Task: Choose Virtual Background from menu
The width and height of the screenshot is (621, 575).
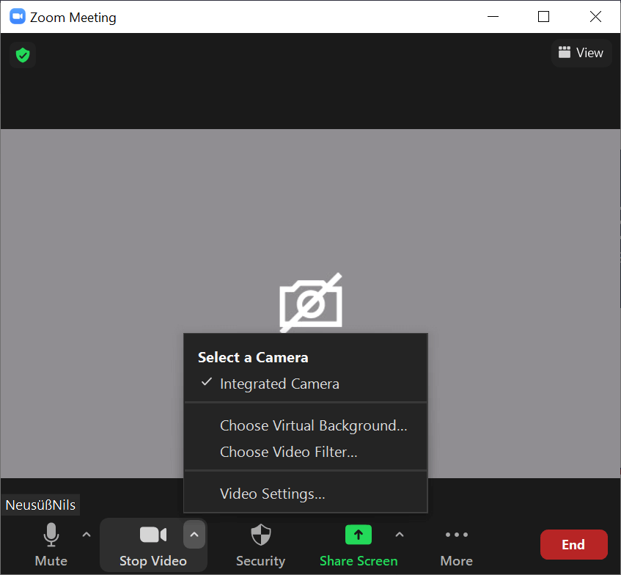Action: tap(313, 425)
